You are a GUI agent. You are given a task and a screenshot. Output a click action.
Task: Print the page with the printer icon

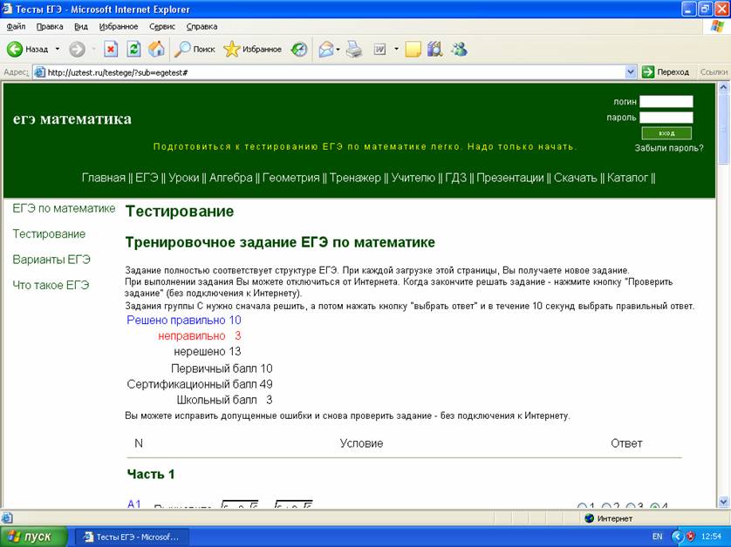click(x=354, y=49)
